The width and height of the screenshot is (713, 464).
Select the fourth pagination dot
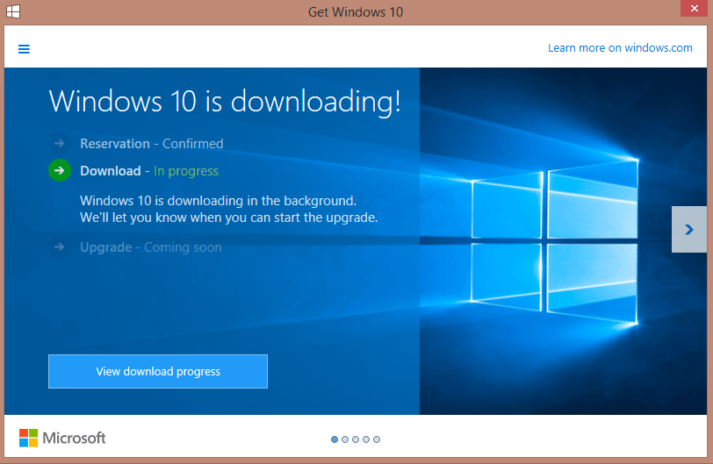pos(366,439)
